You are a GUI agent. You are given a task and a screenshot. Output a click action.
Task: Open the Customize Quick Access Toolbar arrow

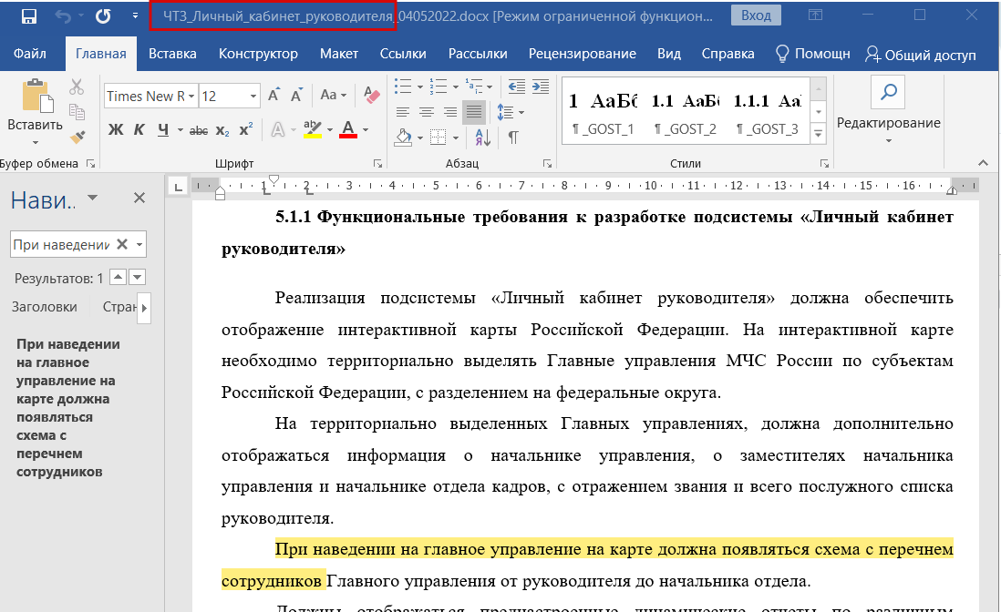(135, 16)
